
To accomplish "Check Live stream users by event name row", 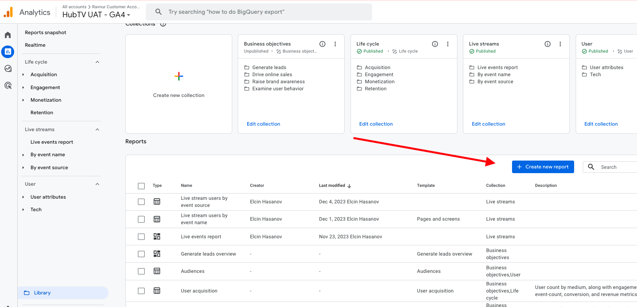I will pos(141,219).
